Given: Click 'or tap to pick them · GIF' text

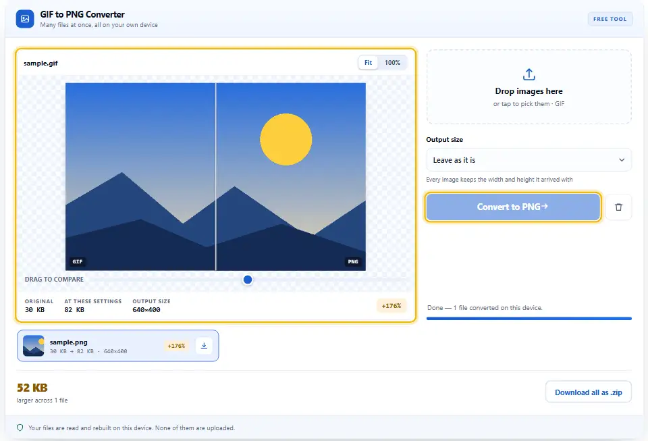Looking at the screenshot, I should (x=529, y=104).
